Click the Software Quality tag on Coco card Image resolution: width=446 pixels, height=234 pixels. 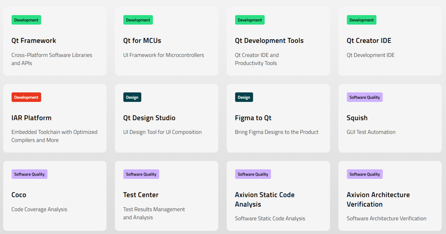pos(29,174)
